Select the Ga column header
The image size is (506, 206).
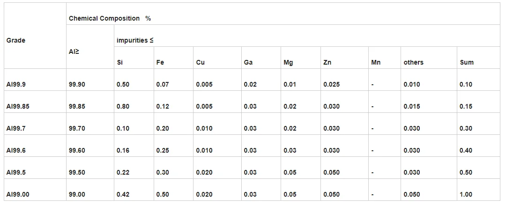coord(248,62)
